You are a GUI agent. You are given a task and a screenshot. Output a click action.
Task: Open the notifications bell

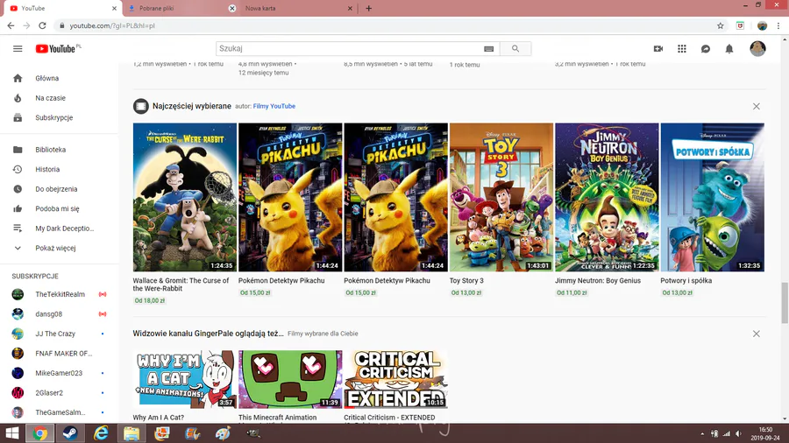point(729,49)
